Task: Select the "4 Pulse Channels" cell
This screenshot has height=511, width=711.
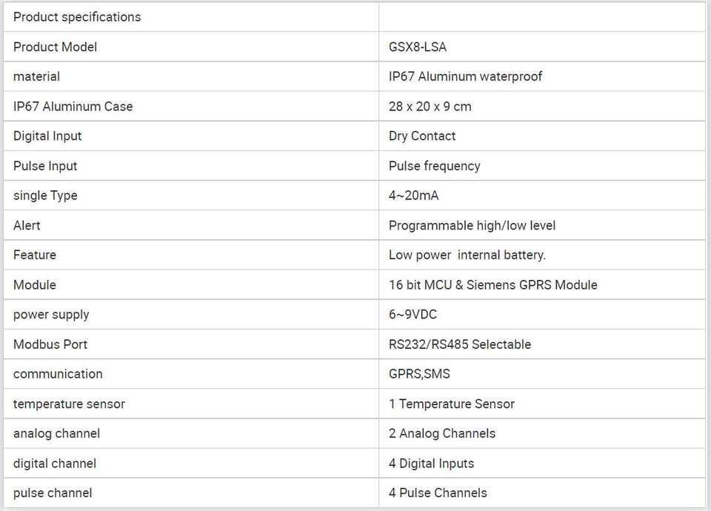Action: click(438, 492)
